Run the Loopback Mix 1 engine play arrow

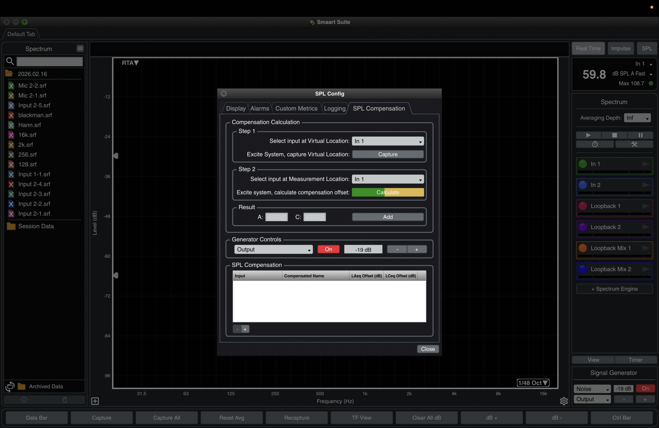coord(646,248)
